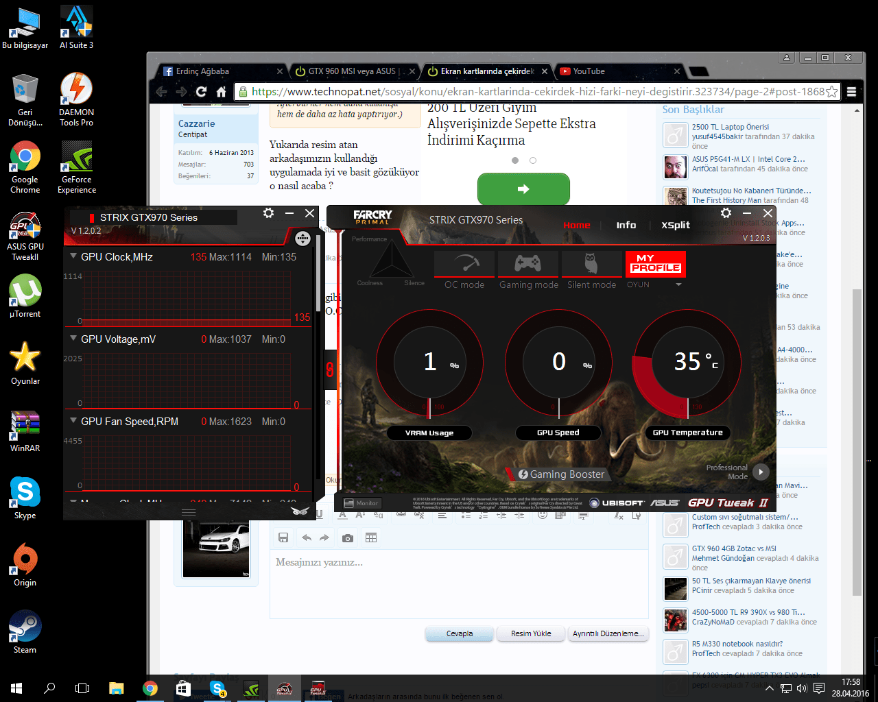The height and width of the screenshot is (702, 878).
Task: Switch to the Info tab in GPU Tweak
Action: pyautogui.click(x=626, y=225)
